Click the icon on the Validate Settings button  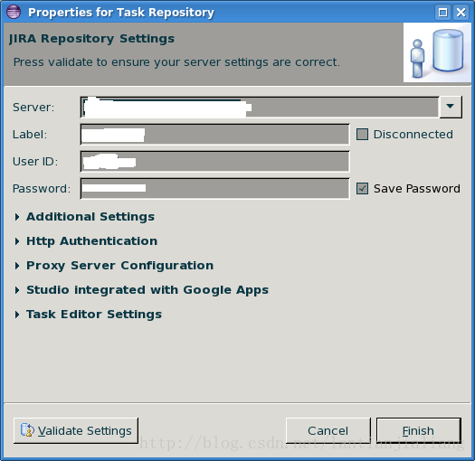tap(27, 430)
